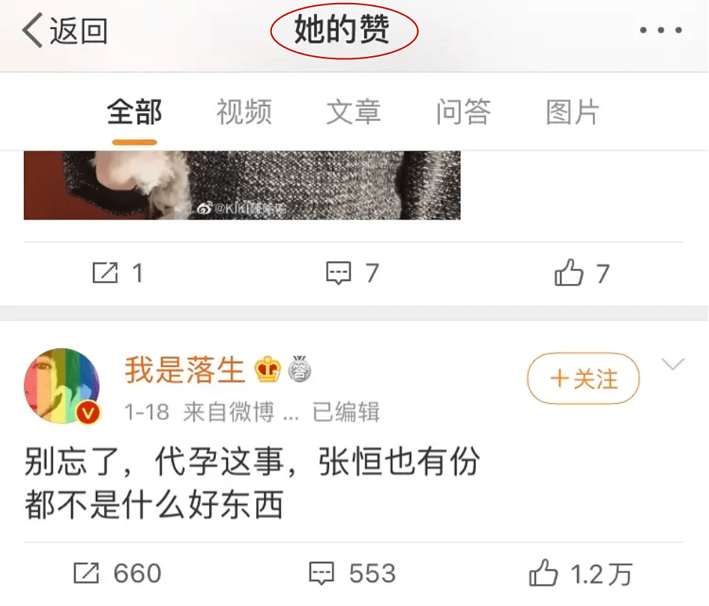Open 我是落生 rainbow profile avatar
Image resolution: width=709 pixels, height=606 pixels.
62,387
